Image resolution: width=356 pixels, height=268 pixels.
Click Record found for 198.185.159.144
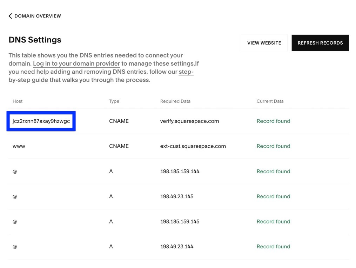point(273,171)
